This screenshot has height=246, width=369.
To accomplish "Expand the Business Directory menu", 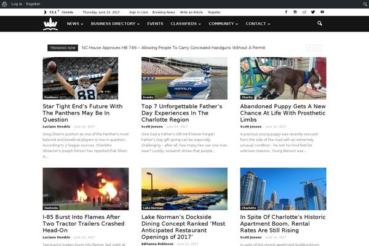I will pyautogui.click(x=115, y=24).
